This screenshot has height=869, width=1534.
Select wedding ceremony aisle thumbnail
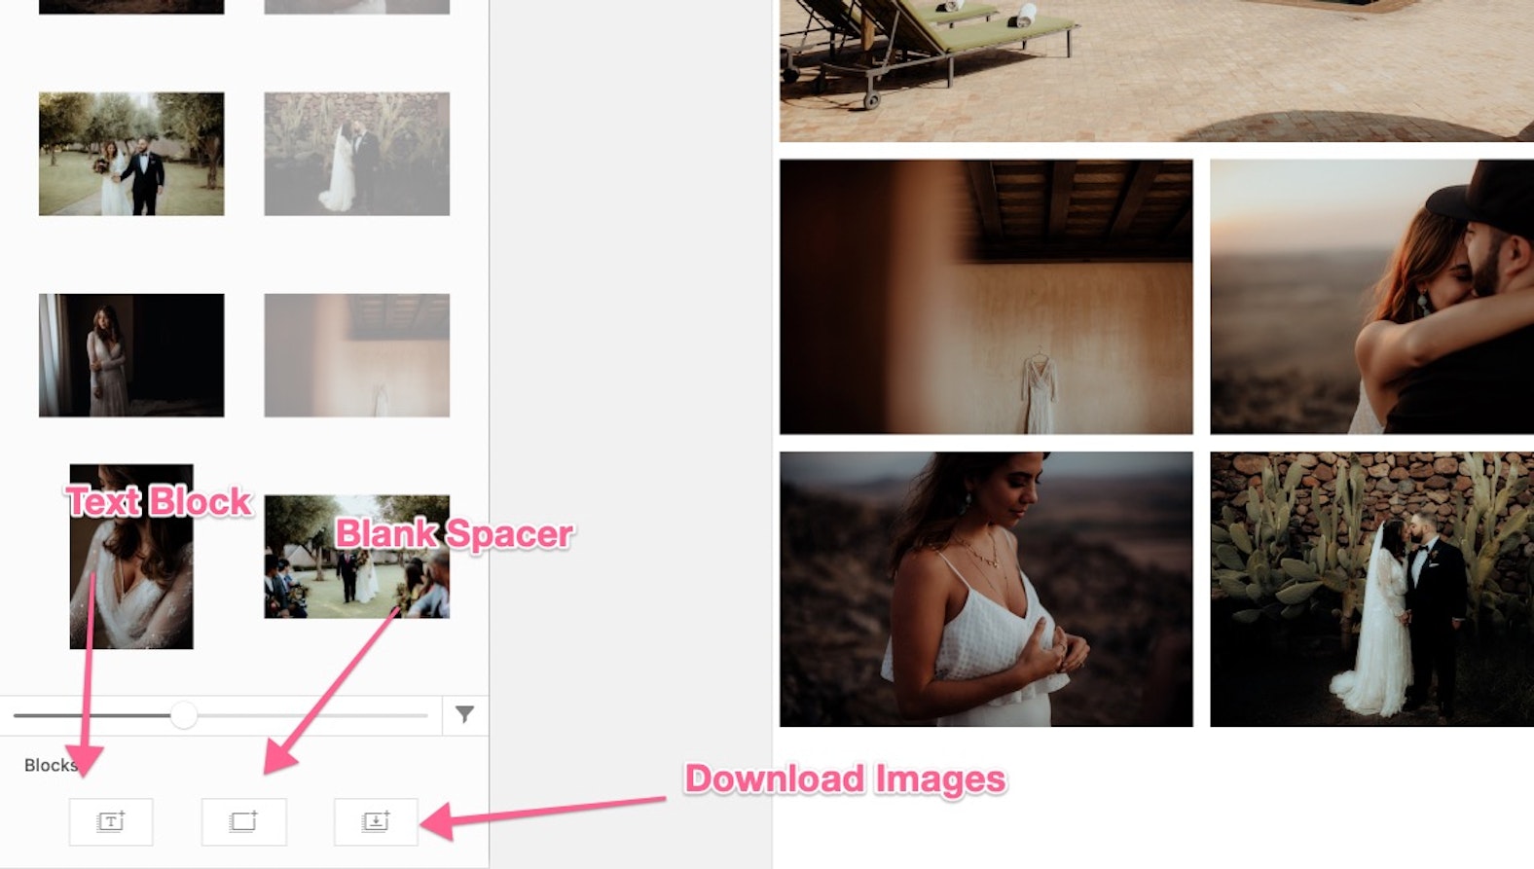point(357,557)
